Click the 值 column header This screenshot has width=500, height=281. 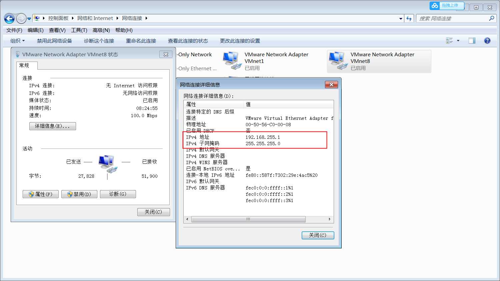point(289,104)
